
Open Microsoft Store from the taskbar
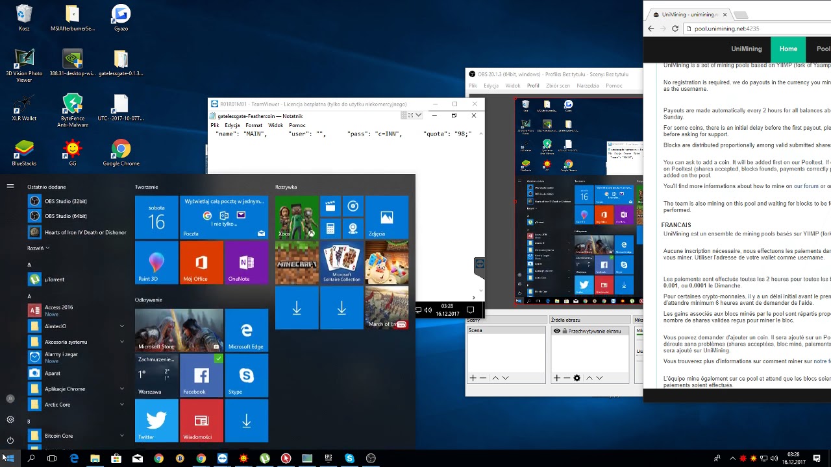116,459
